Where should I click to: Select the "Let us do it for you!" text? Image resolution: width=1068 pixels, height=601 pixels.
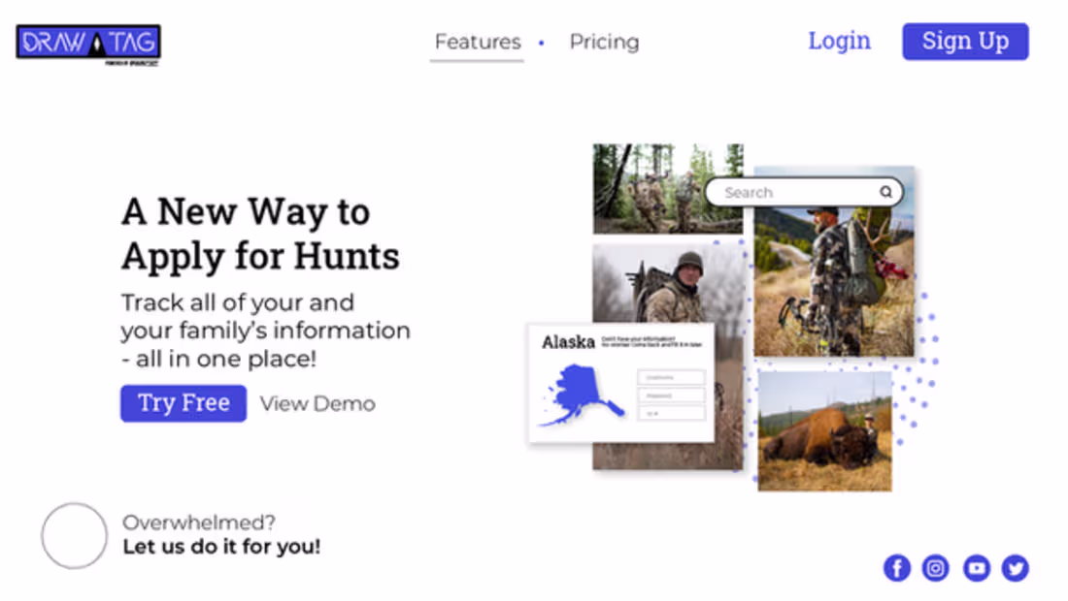coord(221,547)
